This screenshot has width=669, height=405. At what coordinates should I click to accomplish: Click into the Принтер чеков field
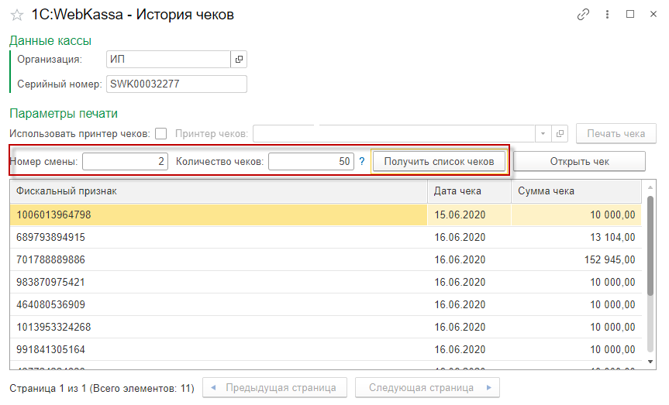point(394,133)
